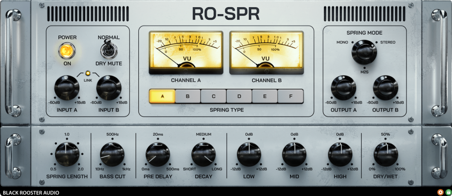Click the OUTPUT A level knob

[343, 87]
